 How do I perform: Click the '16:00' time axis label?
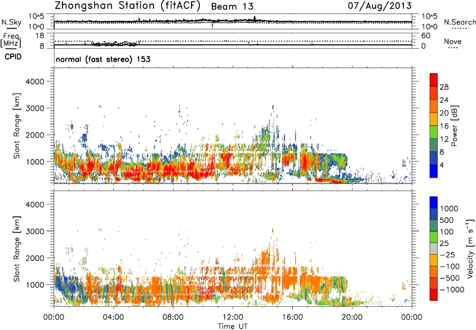coord(292,317)
